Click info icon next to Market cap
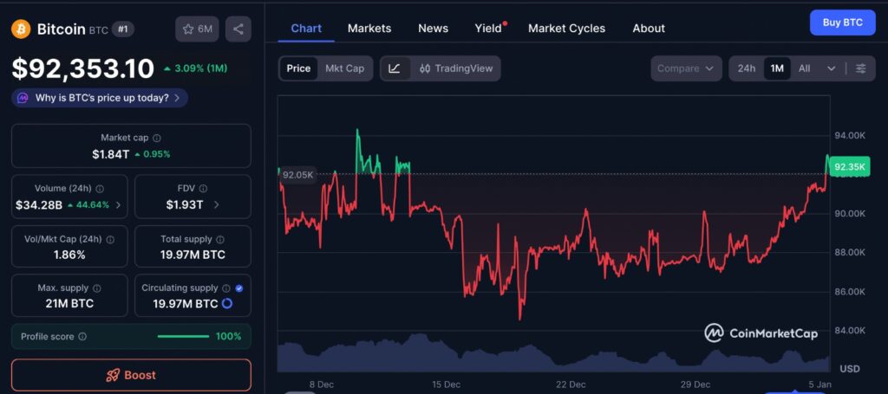 (157, 138)
